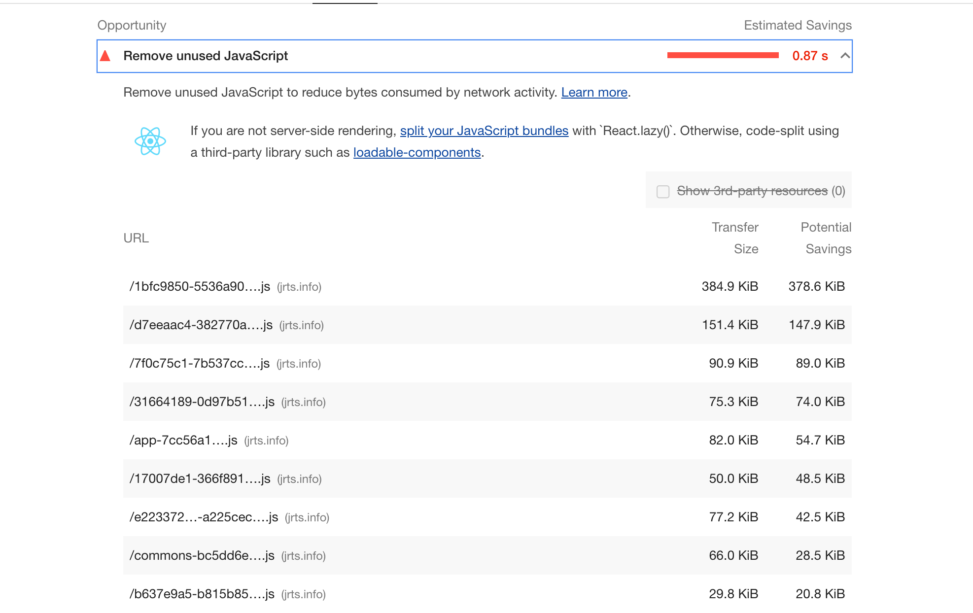Follow the loadable-components link
The height and width of the screenshot is (613, 973).
[417, 152]
